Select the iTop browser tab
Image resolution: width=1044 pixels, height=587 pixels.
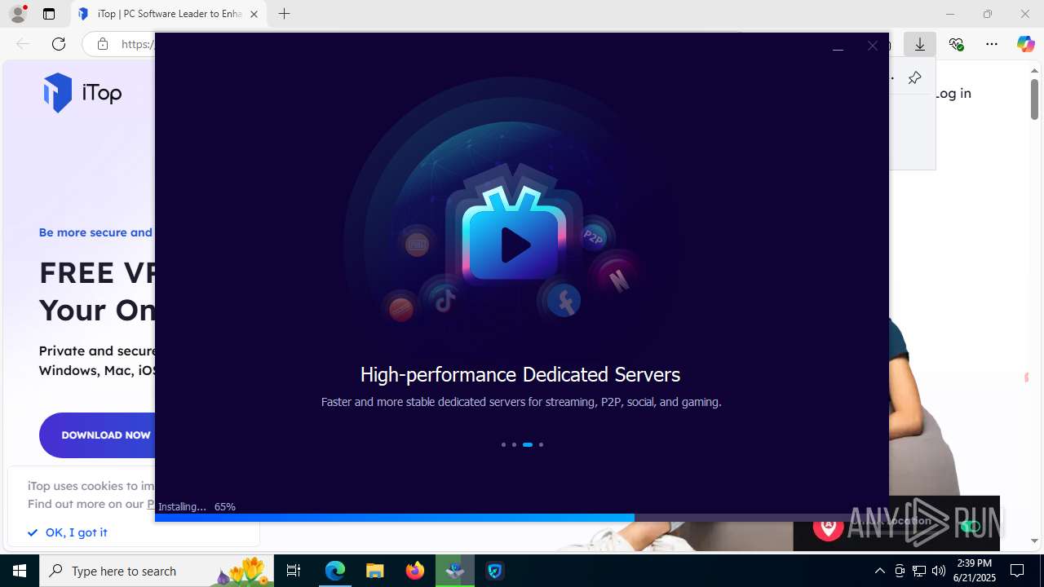[x=170, y=14]
